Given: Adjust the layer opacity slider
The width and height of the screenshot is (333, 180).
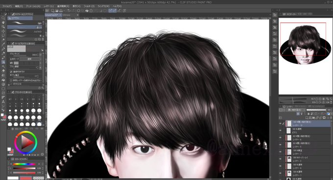Looking at the screenshot, I should point(316,110).
